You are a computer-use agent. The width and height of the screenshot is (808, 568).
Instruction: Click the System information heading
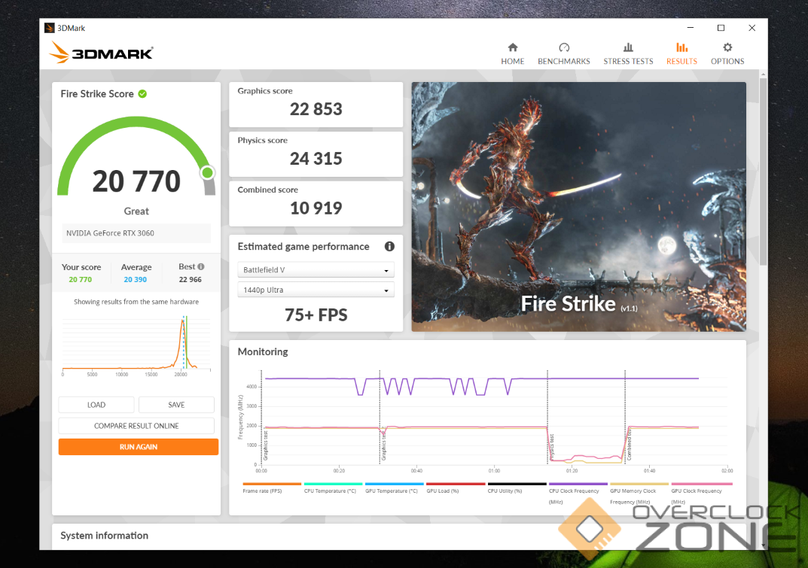click(104, 536)
